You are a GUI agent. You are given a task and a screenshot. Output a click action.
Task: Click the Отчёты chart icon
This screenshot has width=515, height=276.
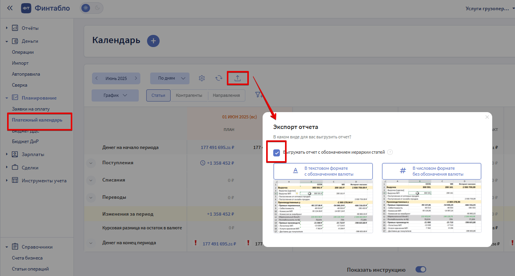[x=15, y=28]
